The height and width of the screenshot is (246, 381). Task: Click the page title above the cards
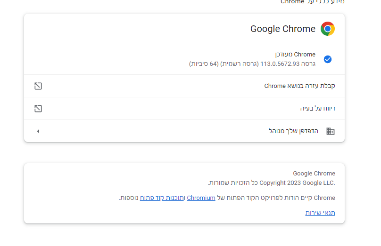(x=313, y=2)
